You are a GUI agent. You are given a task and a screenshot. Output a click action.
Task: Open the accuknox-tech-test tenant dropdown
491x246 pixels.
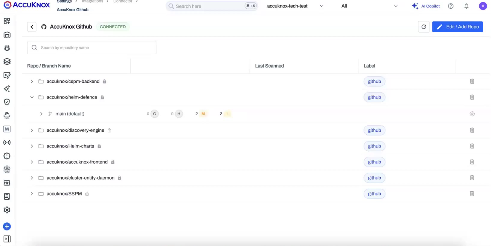coord(295,6)
